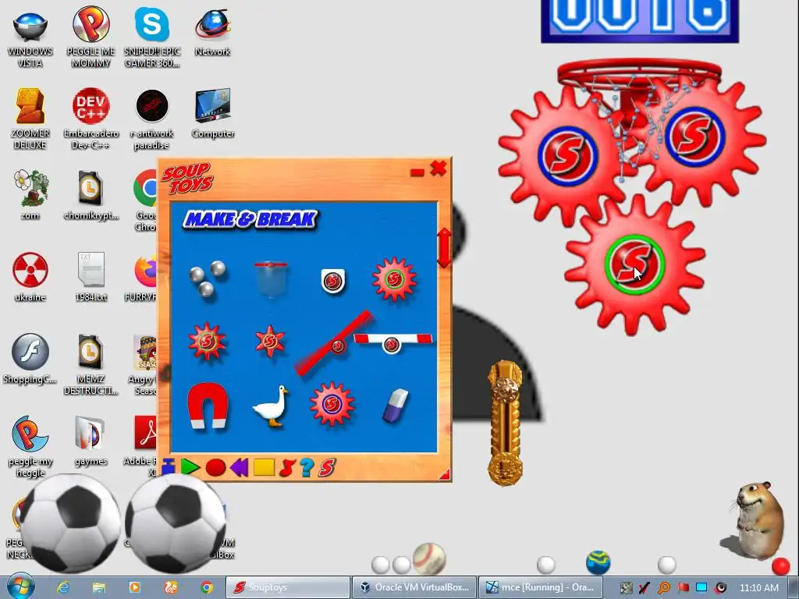Image resolution: width=799 pixels, height=599 pixels.
Task: Select the gaymes folder icon
Action: [91, 441]
